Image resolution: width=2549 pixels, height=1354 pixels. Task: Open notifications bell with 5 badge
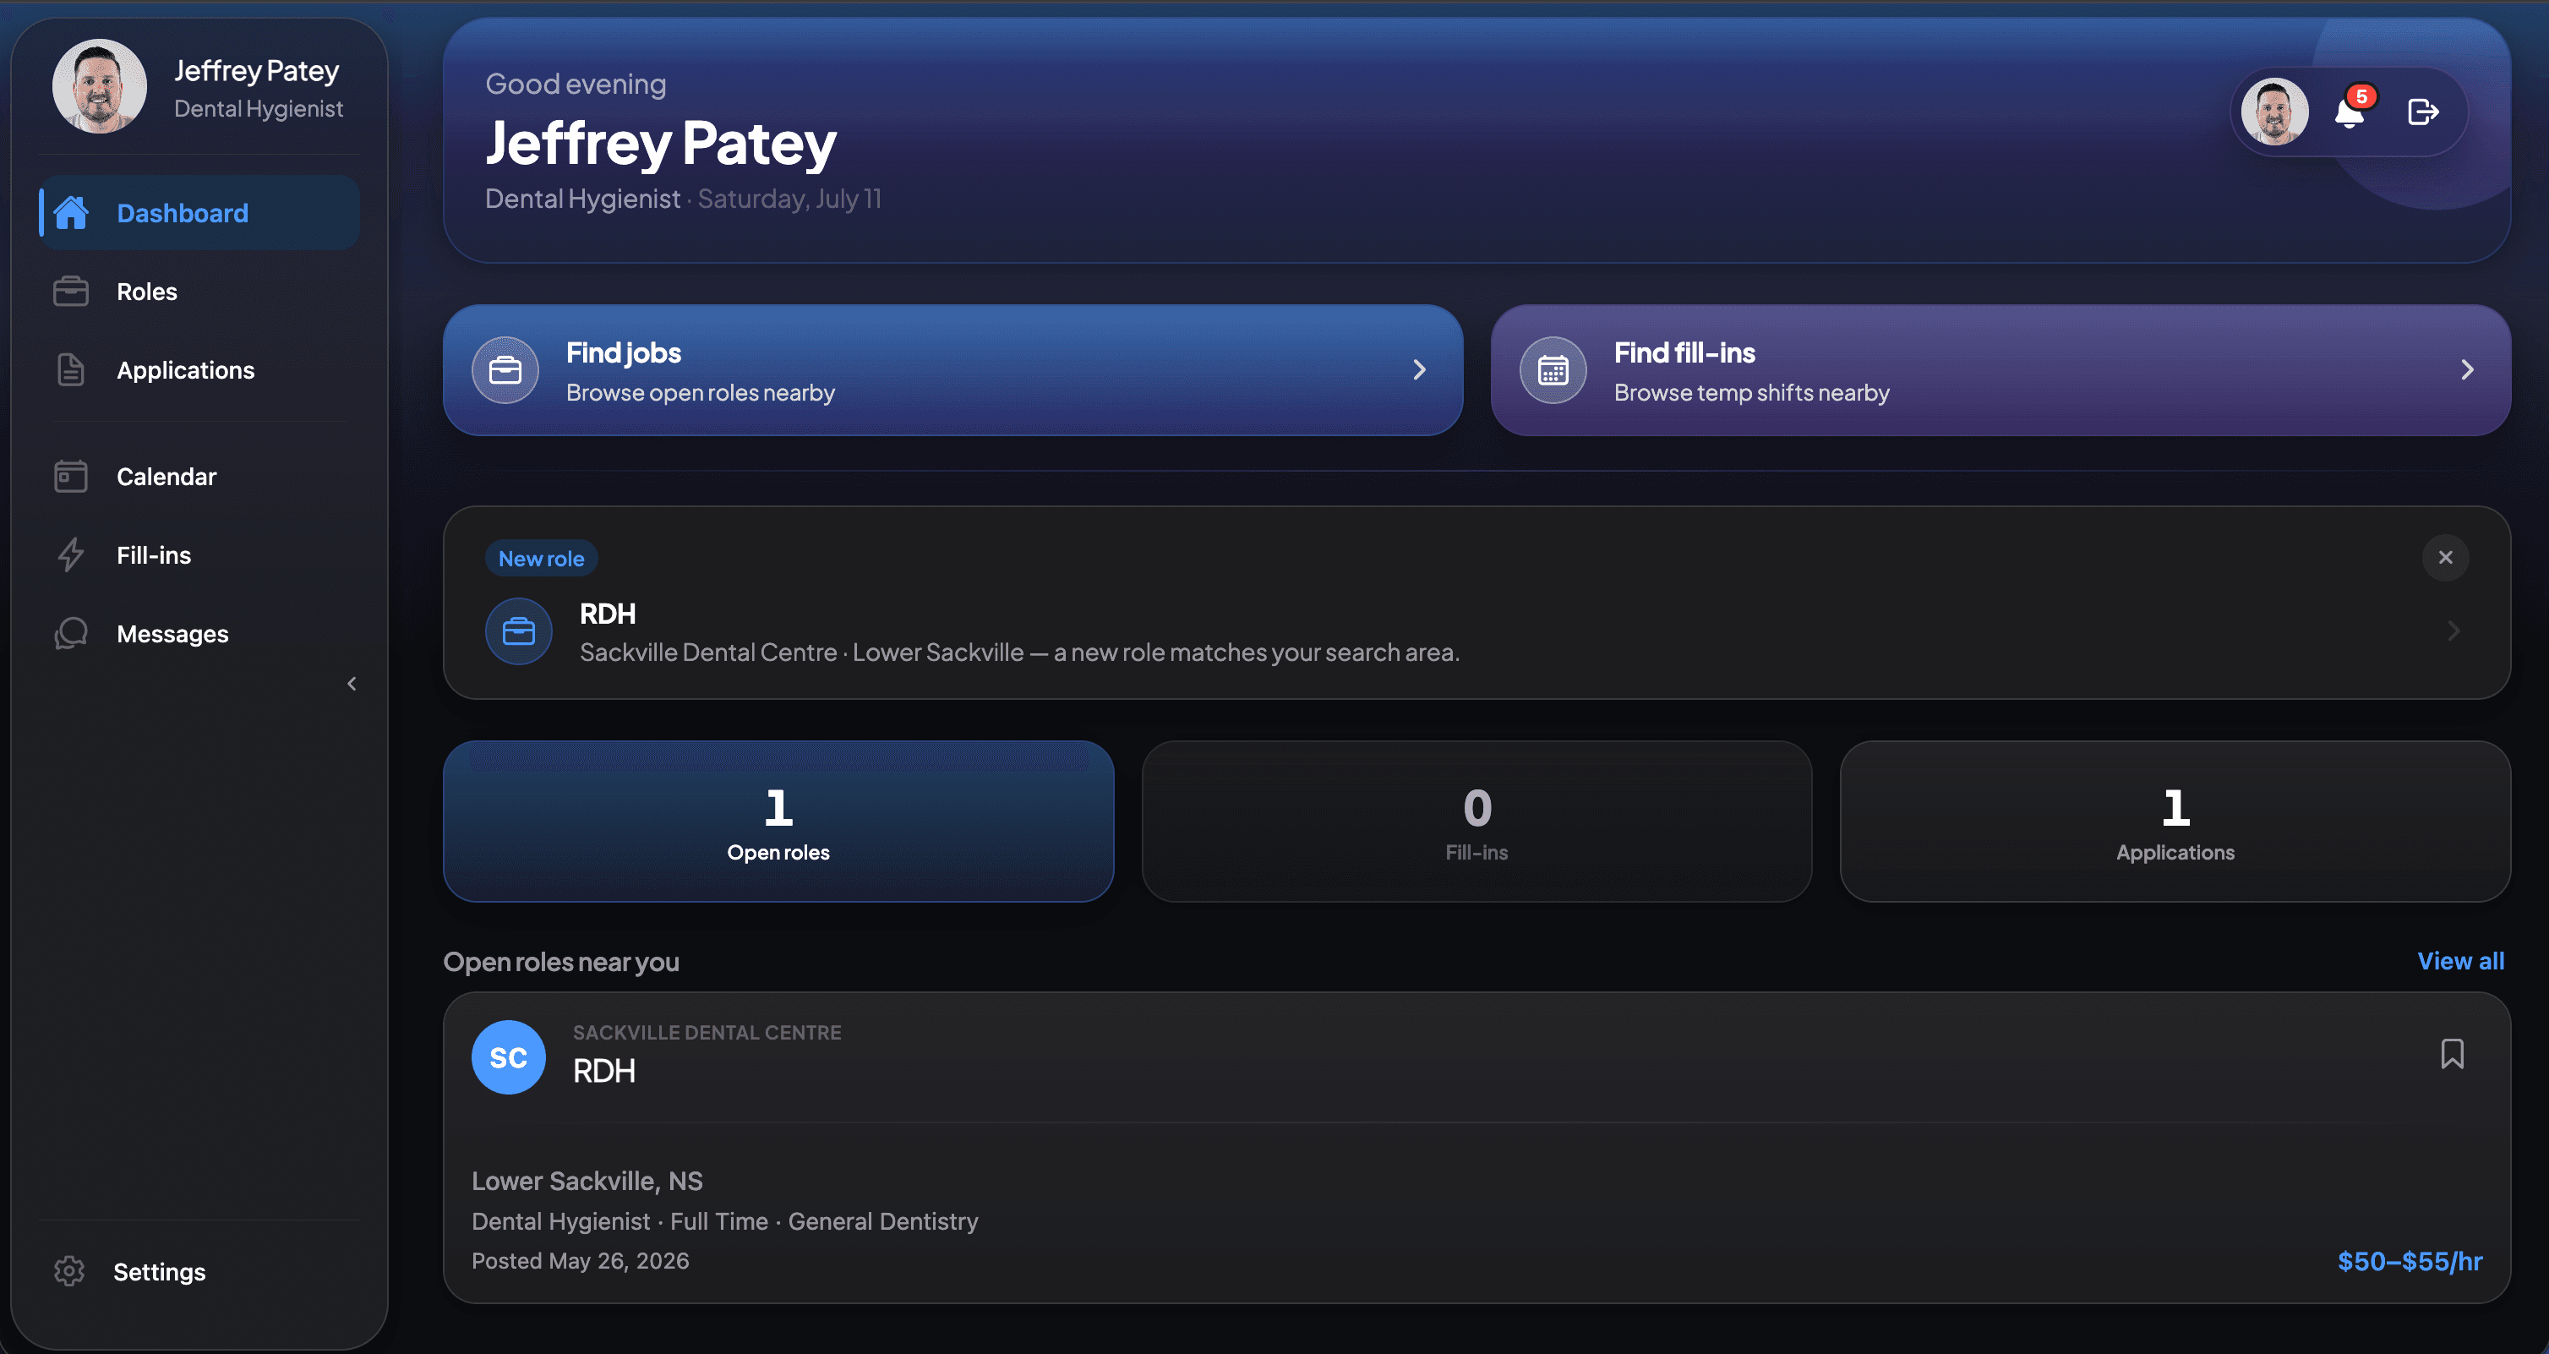coord(2350,113)
